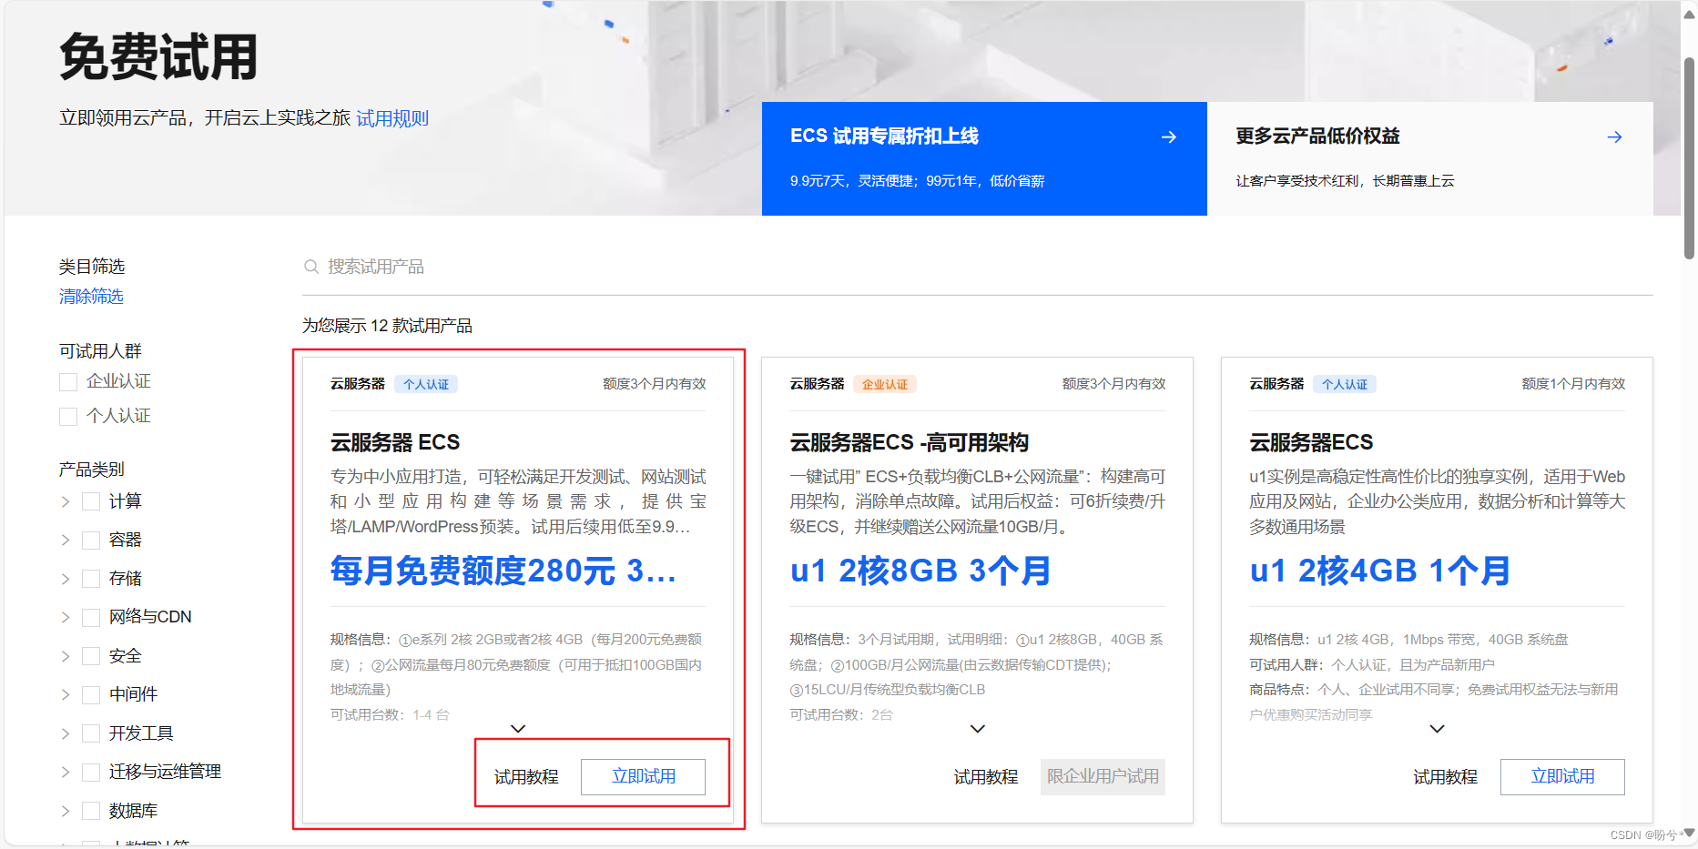
Task: Click 清除筛选 to clear filters
Action: [91, 297]
